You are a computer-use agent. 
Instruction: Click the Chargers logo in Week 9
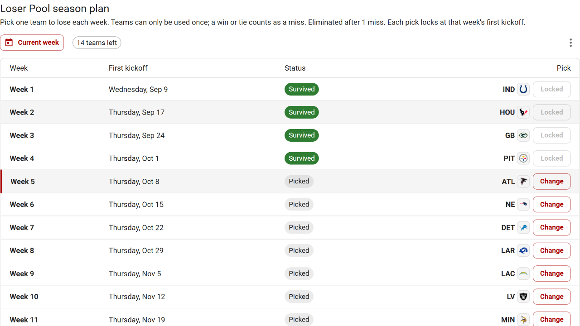tap(523, 273)
